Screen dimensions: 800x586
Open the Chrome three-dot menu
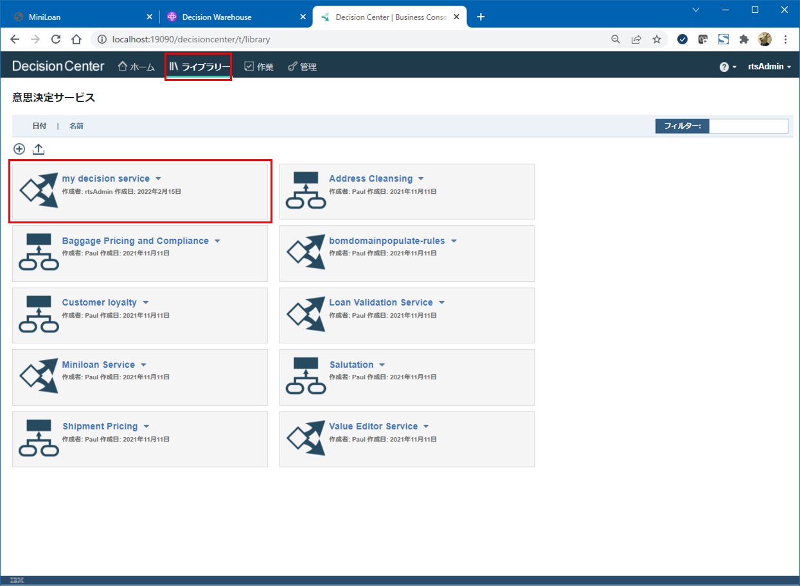pyautogui.click(x=785, y=39)
